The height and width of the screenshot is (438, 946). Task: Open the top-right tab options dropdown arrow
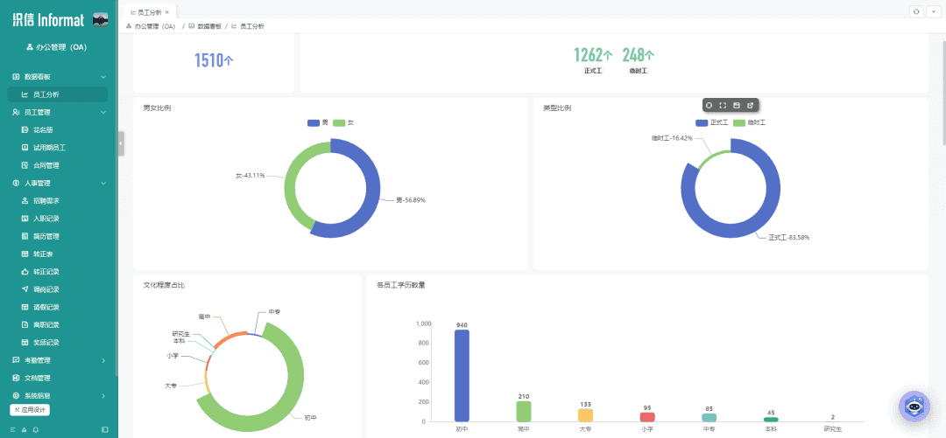pyautogui.click(x=932, y=11)
